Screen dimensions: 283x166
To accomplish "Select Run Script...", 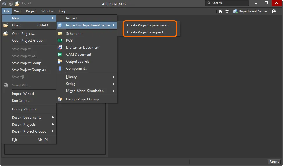I will [29, 101].
